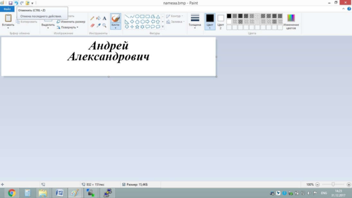352x198 pixels.
Task: Open Word from the taskbar
Action: click(60, 193)
